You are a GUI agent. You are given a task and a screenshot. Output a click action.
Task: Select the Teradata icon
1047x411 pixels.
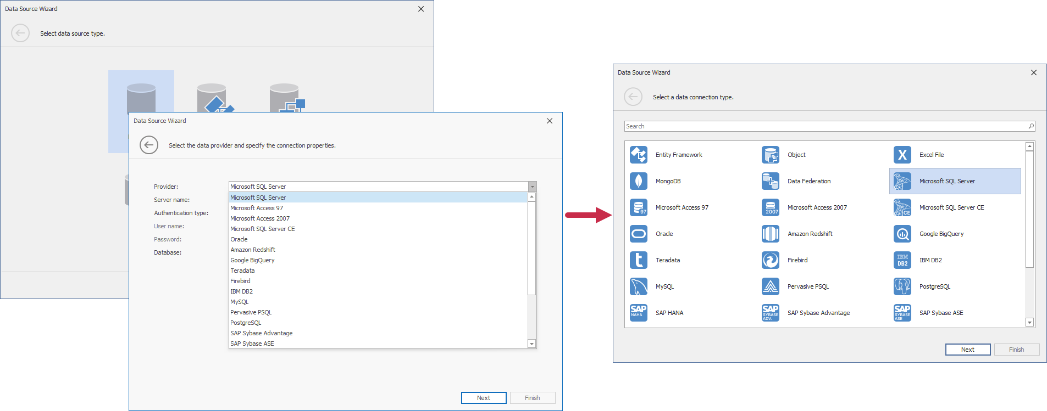pos(638,260)
